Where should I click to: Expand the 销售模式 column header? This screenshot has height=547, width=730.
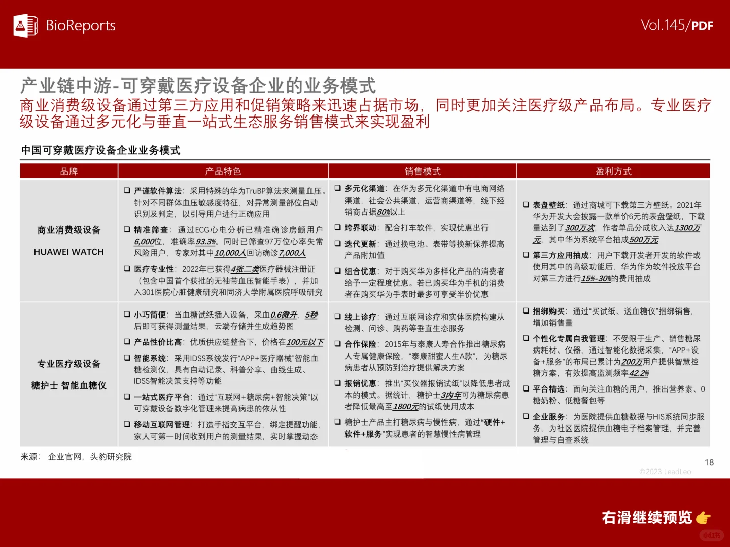tap(423, 171)
